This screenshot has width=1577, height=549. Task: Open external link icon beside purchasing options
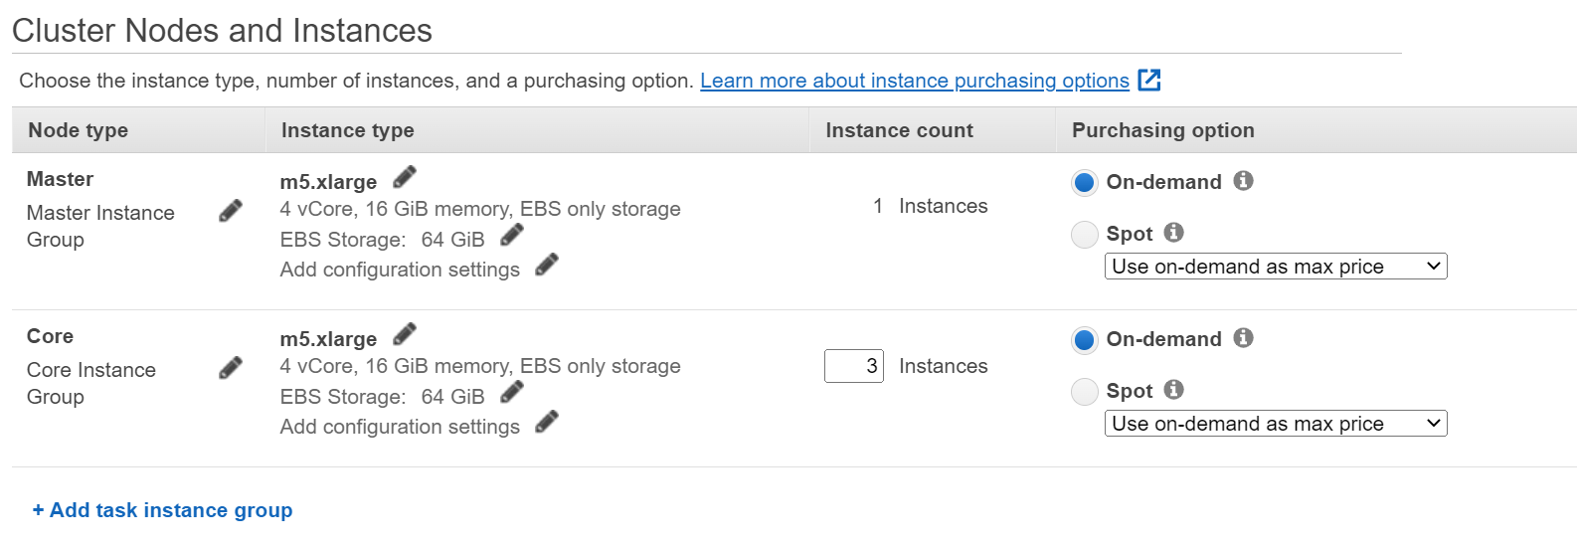pos(1149,80)
